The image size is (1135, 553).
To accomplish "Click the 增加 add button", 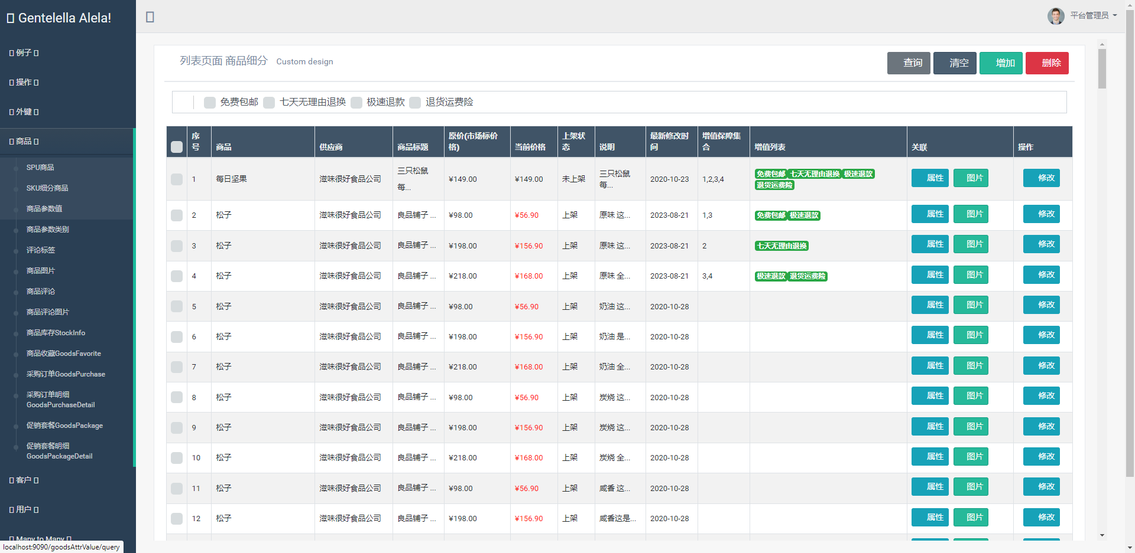I will (1001, 63).
